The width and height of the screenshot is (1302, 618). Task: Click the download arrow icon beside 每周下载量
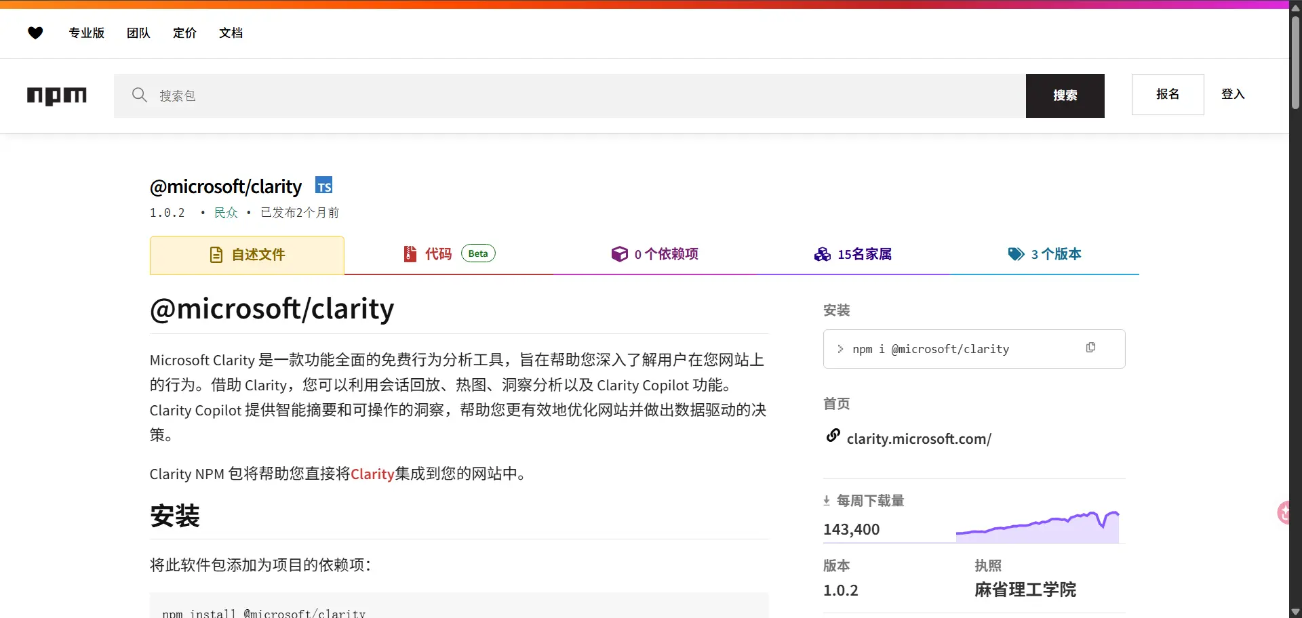click(x=827, y=500)
